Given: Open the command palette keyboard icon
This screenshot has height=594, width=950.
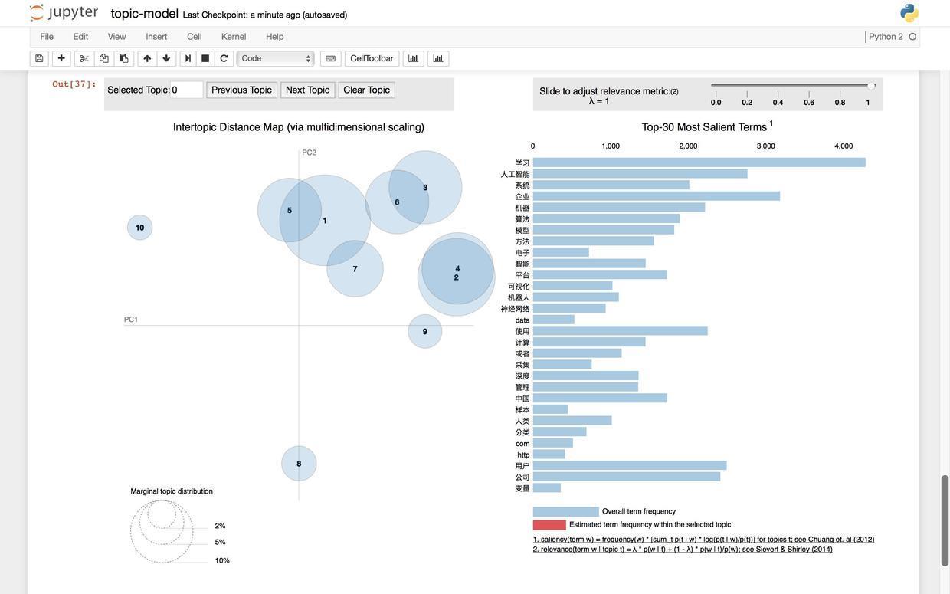Looking at the screenshot, I should click(331, 58).
